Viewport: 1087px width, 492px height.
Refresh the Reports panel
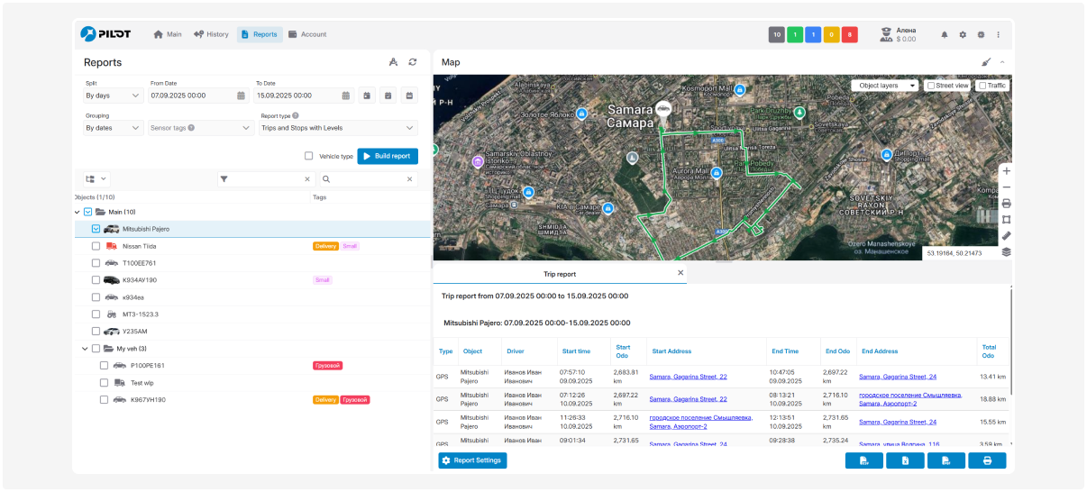(x=413, y=62)
